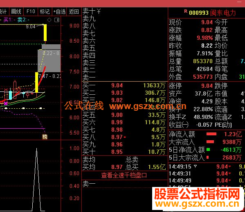Select stock name 闽东电力
Image resolution: width=245 pixels, height=212 pixels.
pos(223,13)
